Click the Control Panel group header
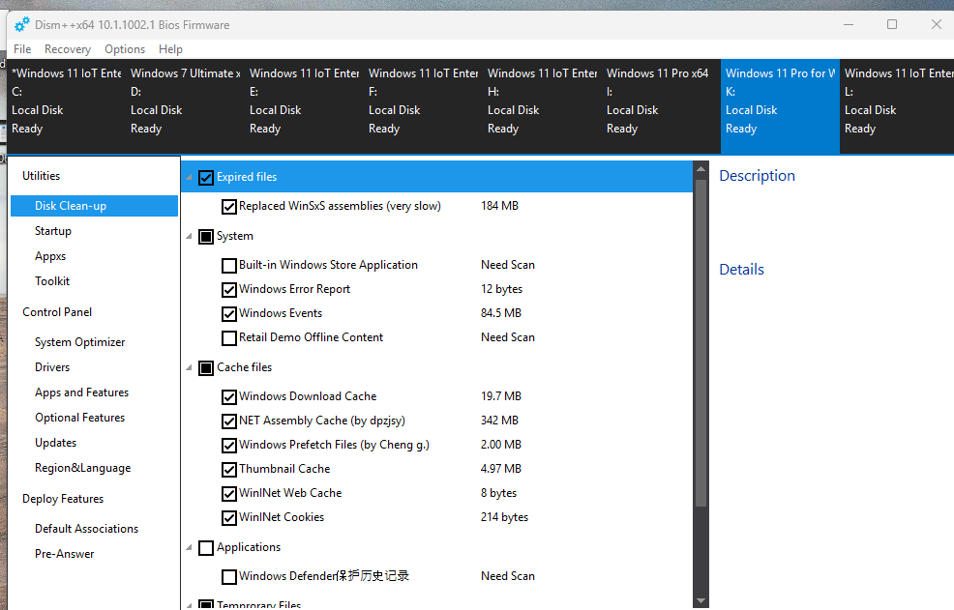 [57, 312]
